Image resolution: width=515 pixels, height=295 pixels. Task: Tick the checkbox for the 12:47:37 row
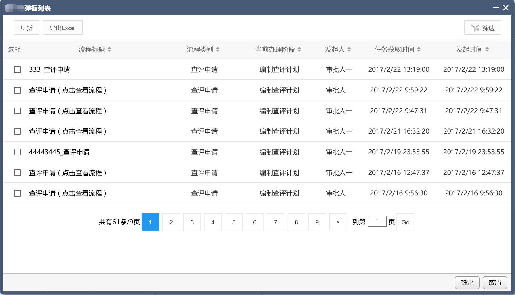click(18, 172)
